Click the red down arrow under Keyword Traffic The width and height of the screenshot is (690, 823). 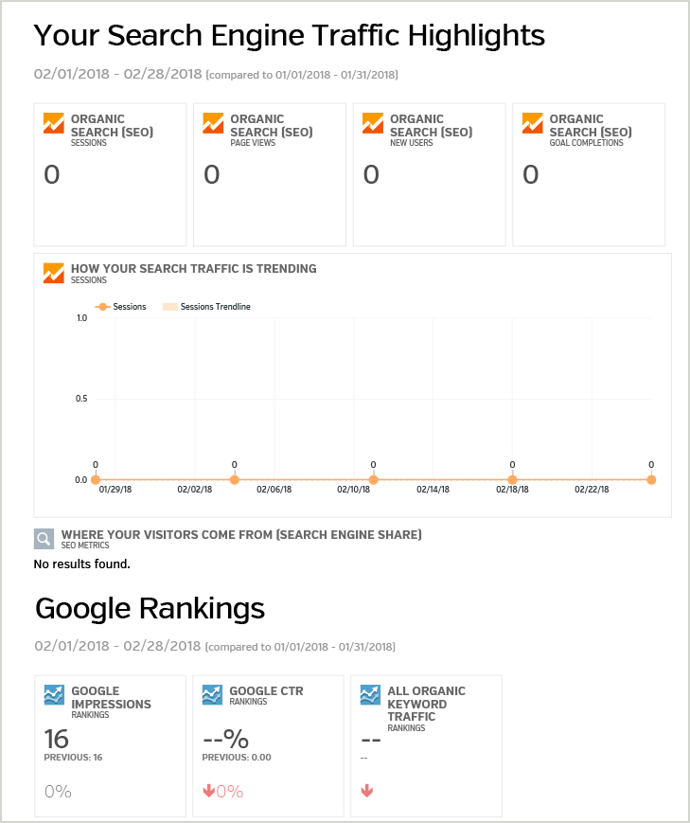pos(367,791)
